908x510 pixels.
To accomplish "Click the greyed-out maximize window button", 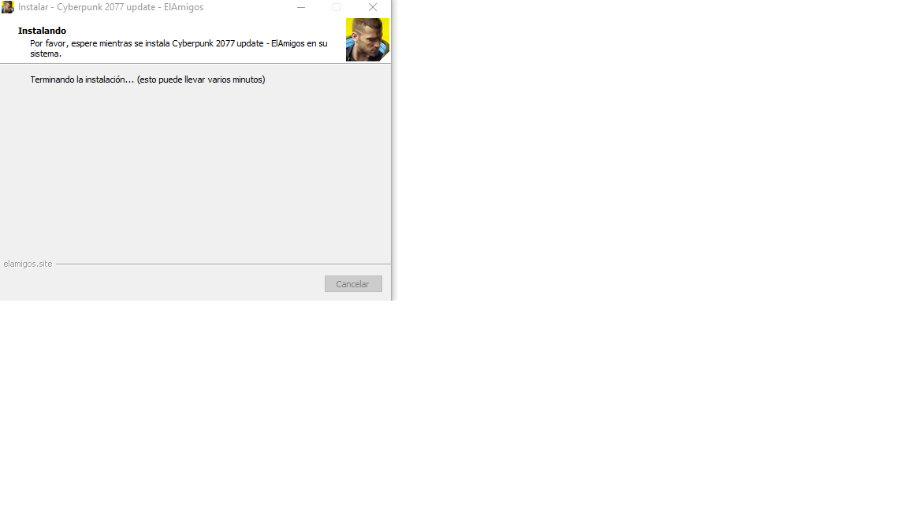I will point(337,8).
